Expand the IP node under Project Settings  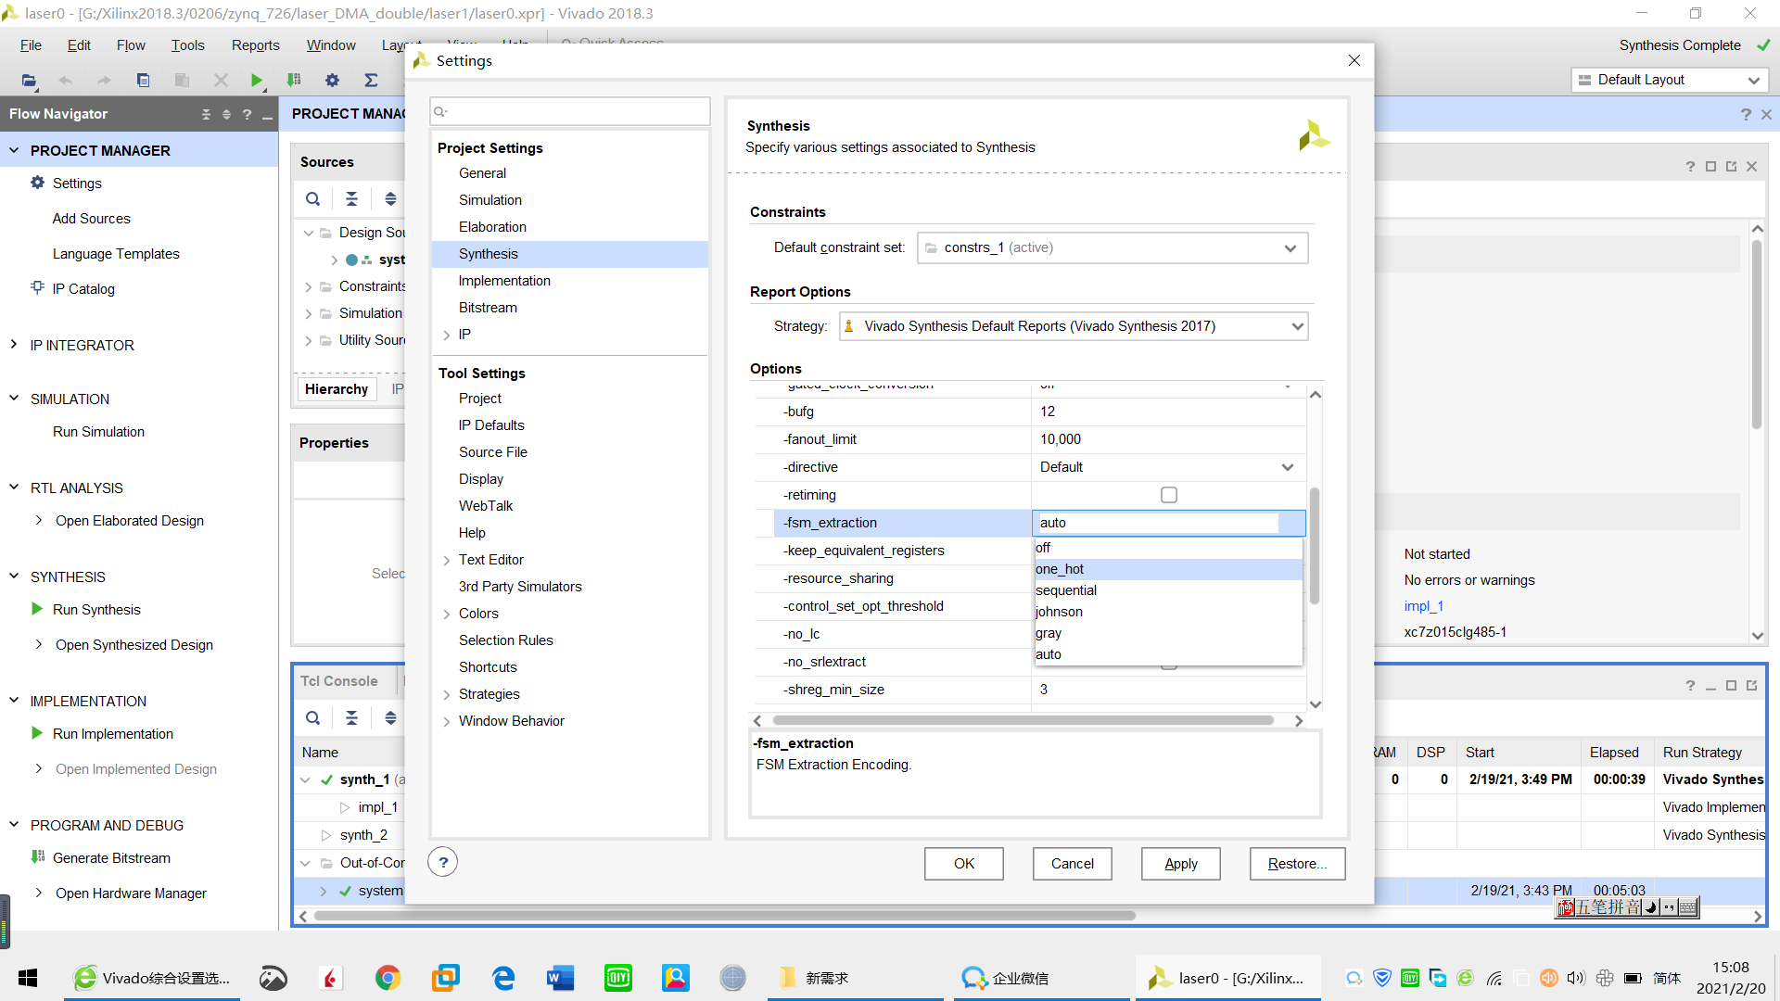pyautogui.click(x=447, y=335)
